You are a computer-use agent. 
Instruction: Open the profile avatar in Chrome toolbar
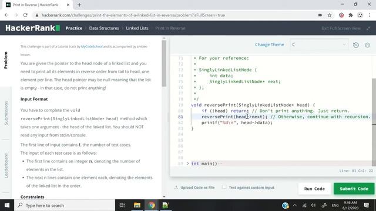(360, 15)
